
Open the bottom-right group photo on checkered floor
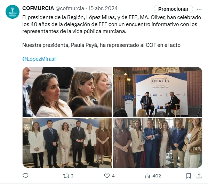tap(157, 143)
